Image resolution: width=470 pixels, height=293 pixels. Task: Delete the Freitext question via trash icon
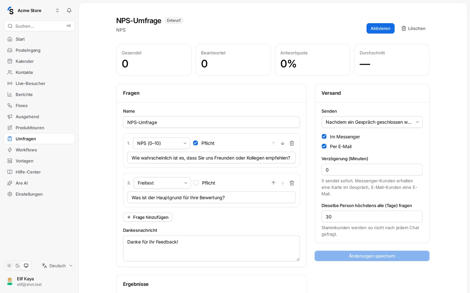[x=292, y=183]
